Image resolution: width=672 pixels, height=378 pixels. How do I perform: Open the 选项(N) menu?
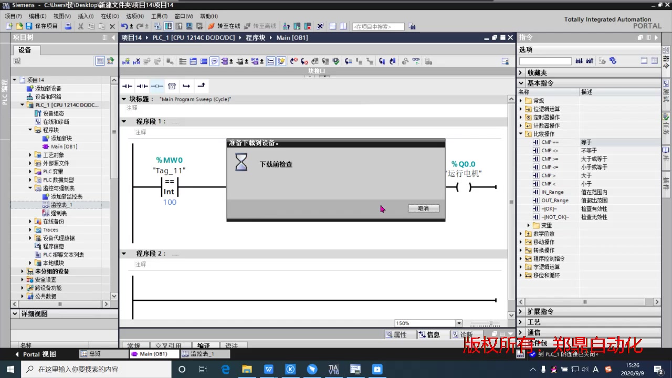[x=135, y=16]
